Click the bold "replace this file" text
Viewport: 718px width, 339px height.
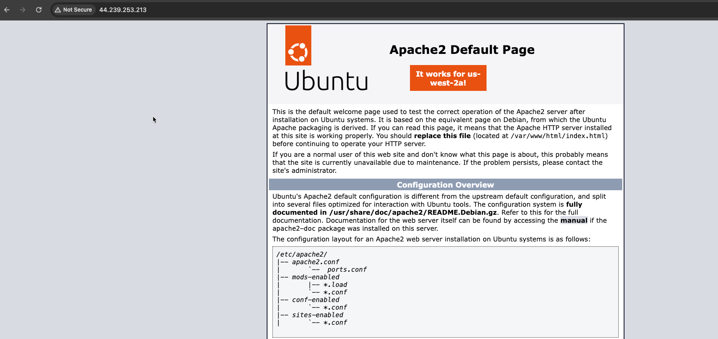point(442,136)
